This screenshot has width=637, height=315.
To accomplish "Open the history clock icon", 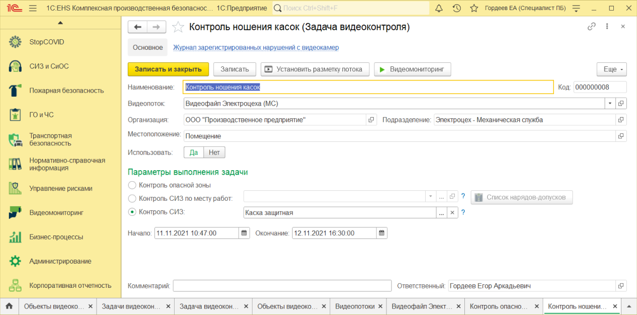I will pos(456,8).
